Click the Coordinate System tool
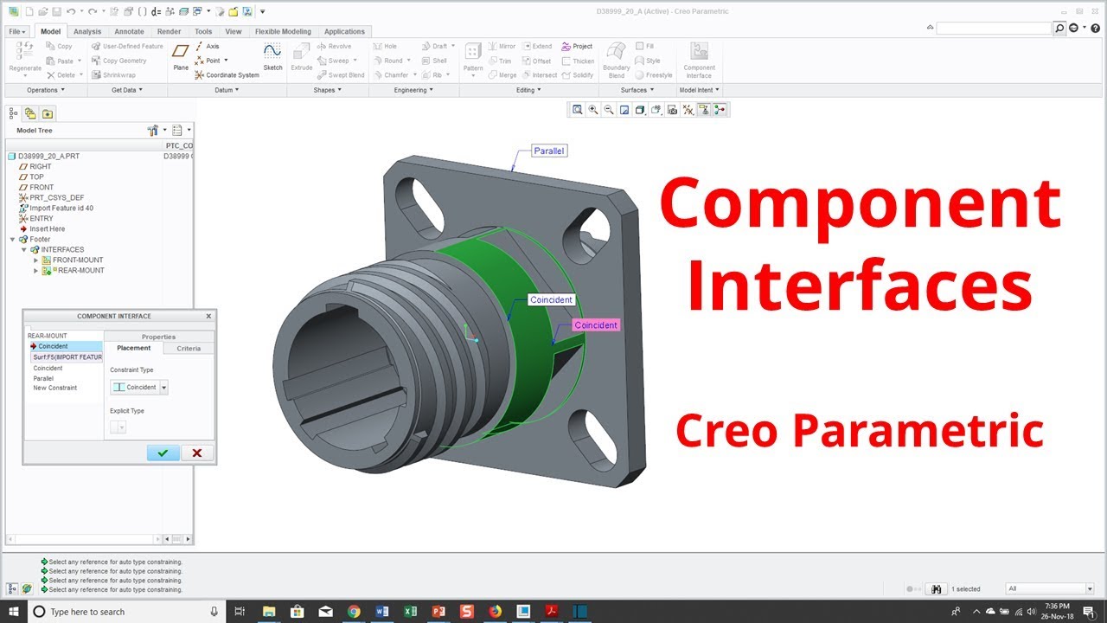 (227, 75)
